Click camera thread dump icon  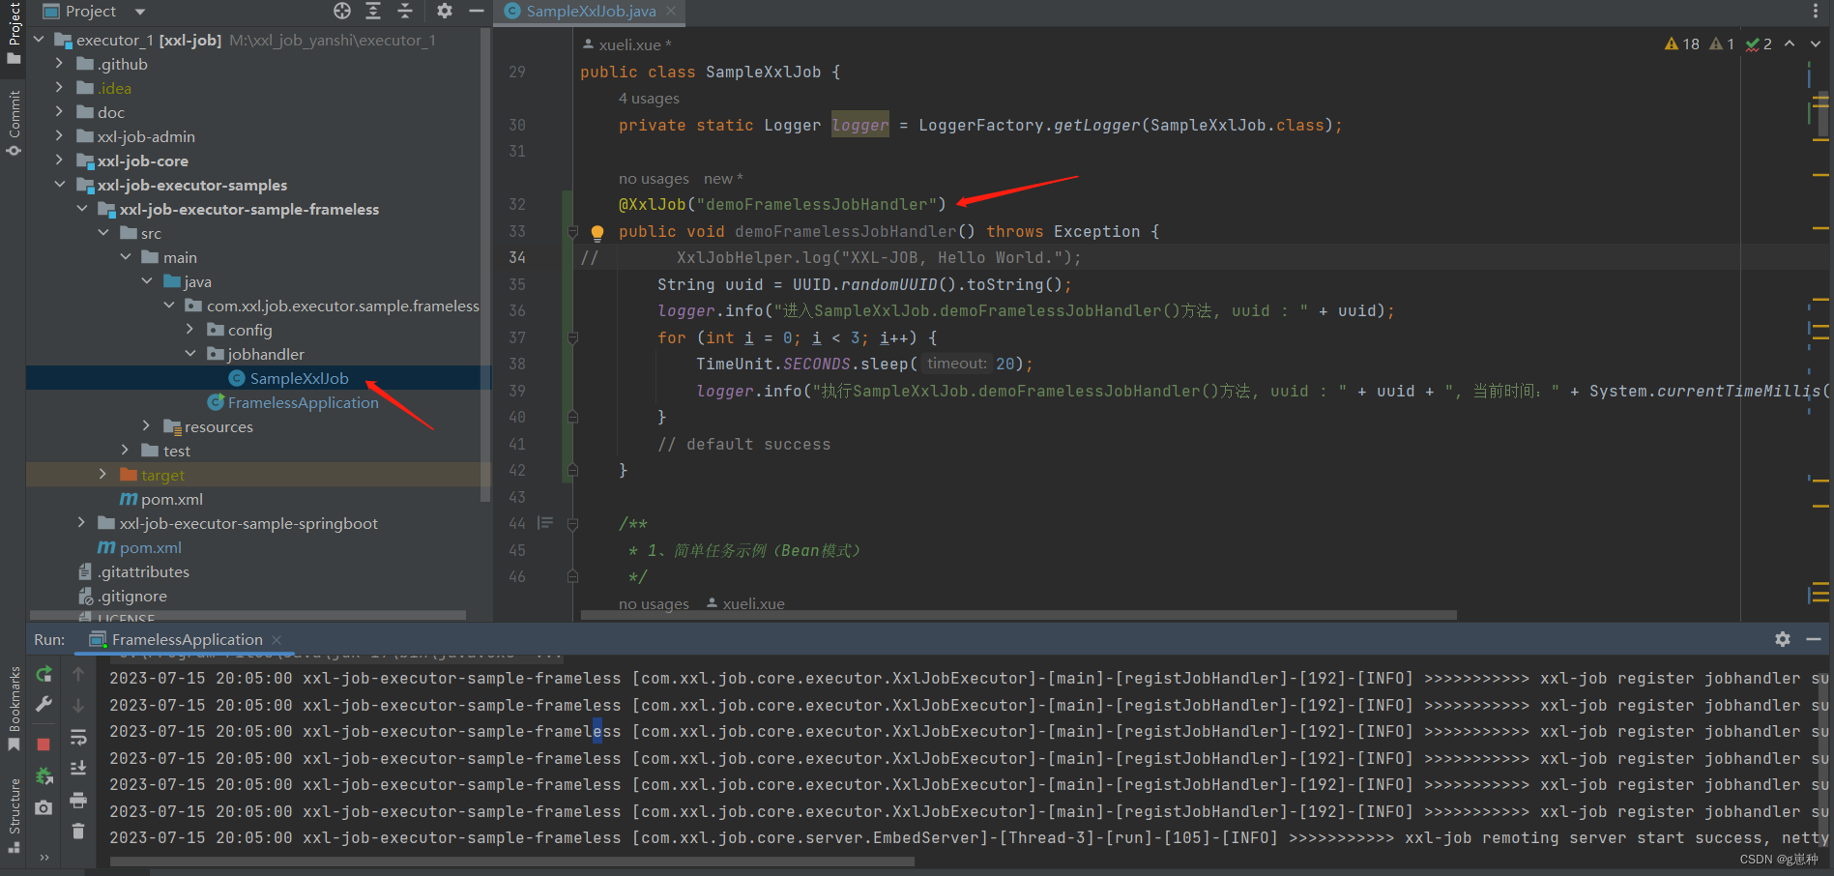(x=44, y=807)
